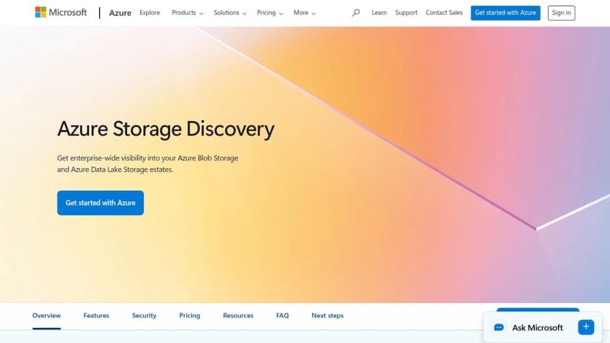Click the header Get started with Azure button
Image resolution: width=610 pixels, height=343 pixels.
(x=506, y=13)
